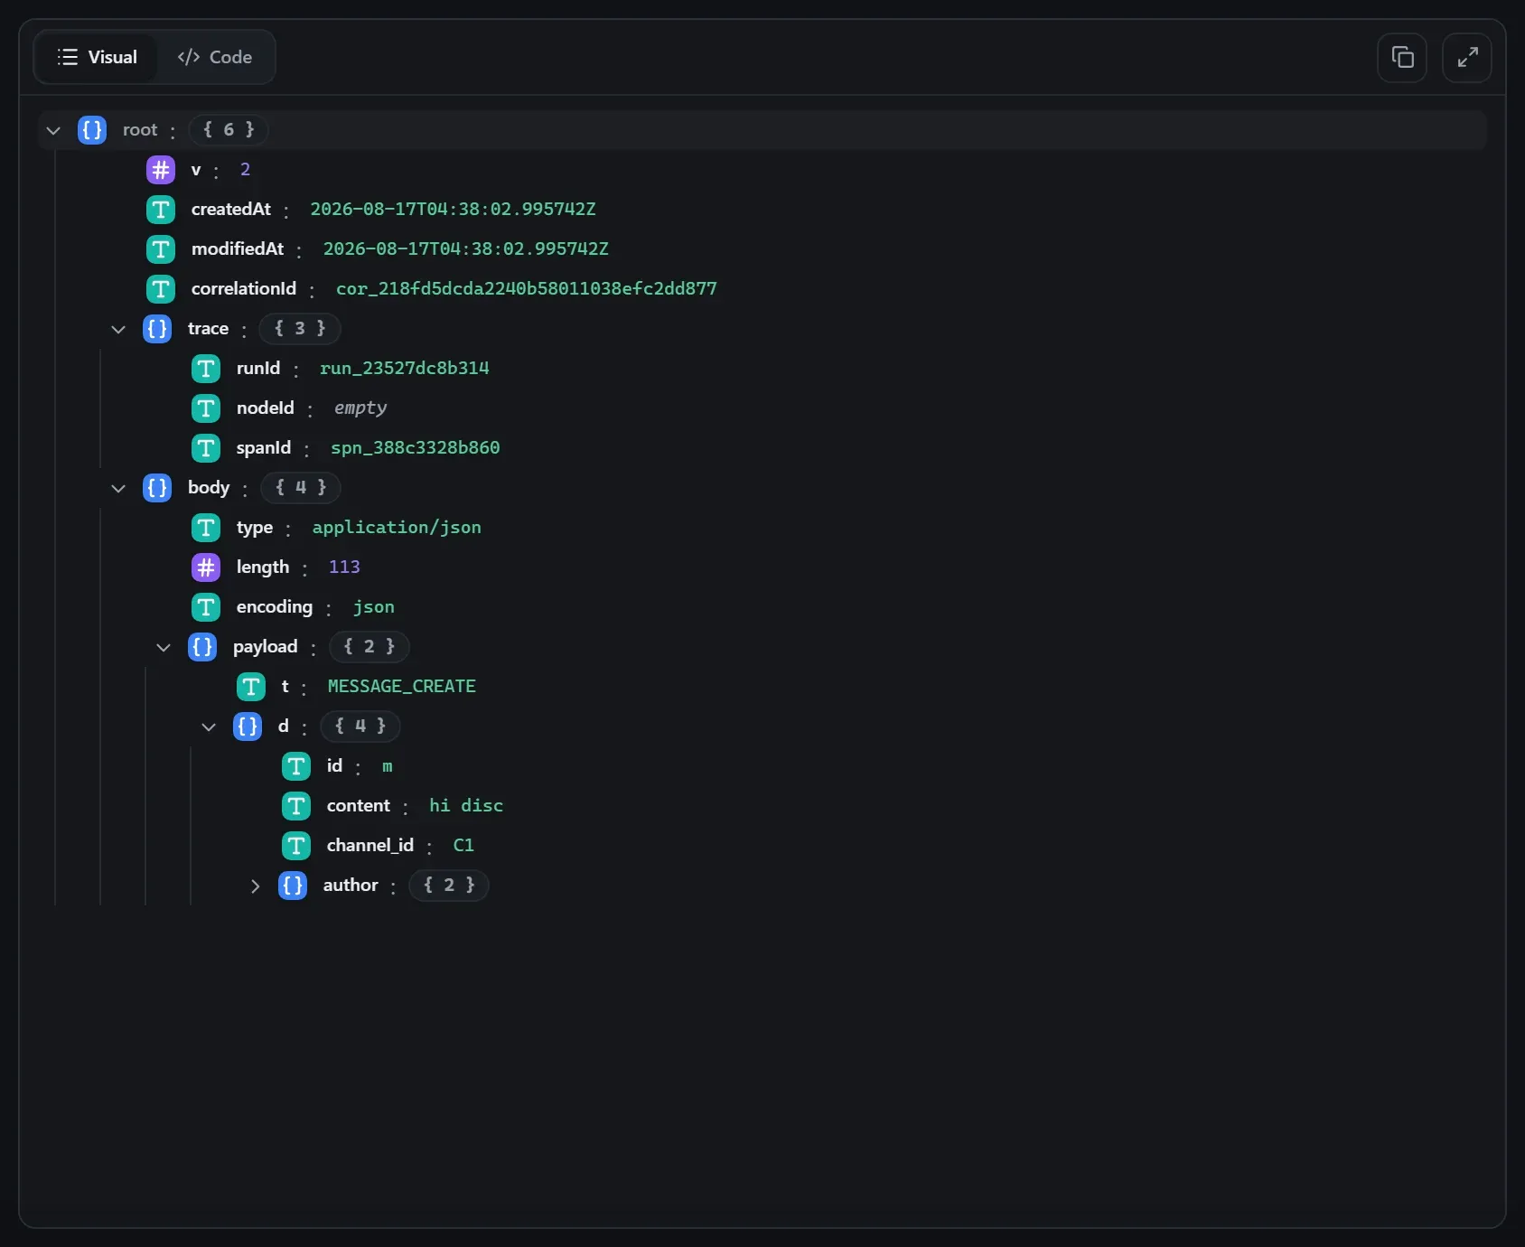
Task: Collapse the d node chevron
Action: [209, 727]
